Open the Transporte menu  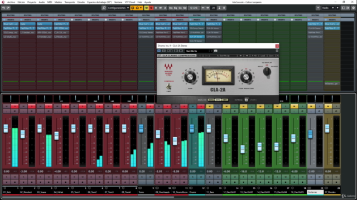[x=69, y=2]
